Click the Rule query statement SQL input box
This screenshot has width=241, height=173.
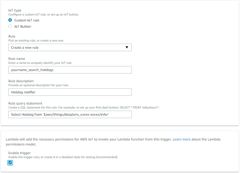point(70,114)
